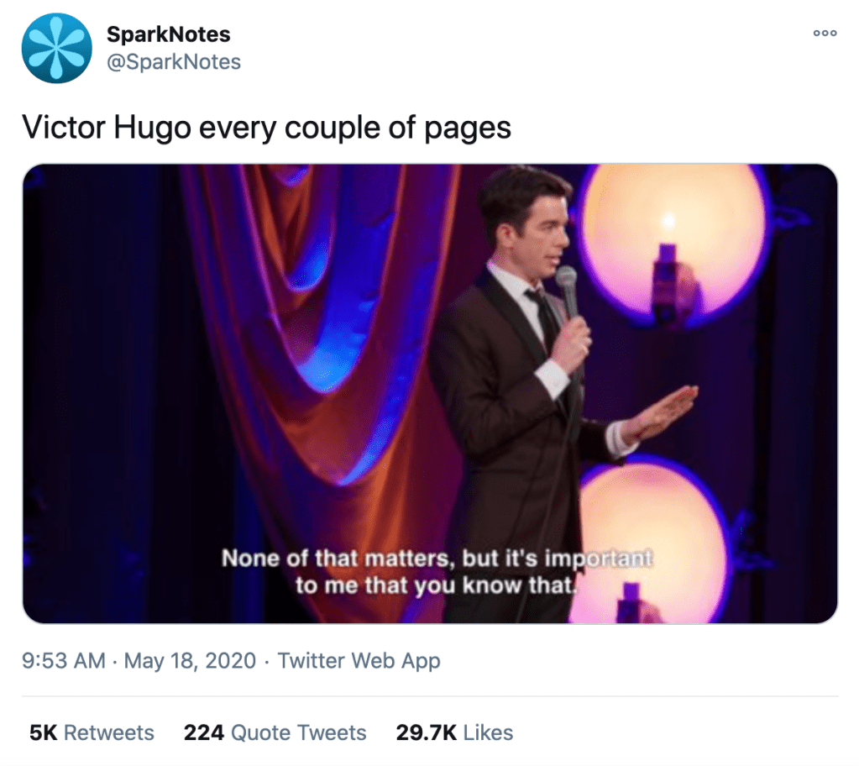Open the 224 Quote Tweets list
The height and width of the screenshot is (766, 859).
[275, 732]
